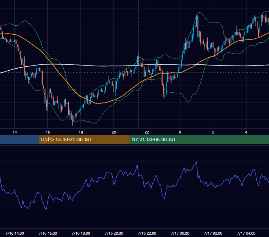Click the unlabeled blue session bar segment
The image size is (269, 237).
(x=19, y=139)
